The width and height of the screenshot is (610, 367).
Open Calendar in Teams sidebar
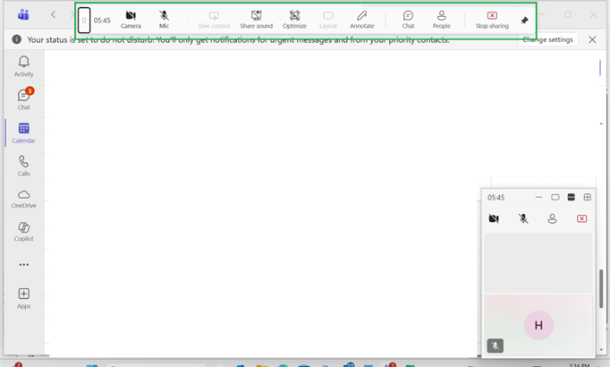point(24,132)
